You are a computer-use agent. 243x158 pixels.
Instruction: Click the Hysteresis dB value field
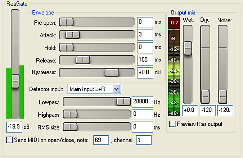145,73
